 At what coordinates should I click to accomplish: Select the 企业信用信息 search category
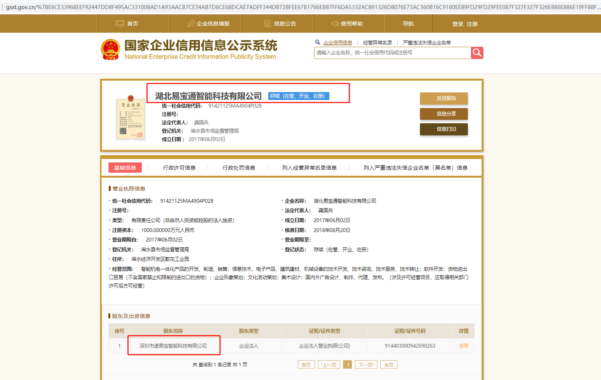[x=338, y=43]
